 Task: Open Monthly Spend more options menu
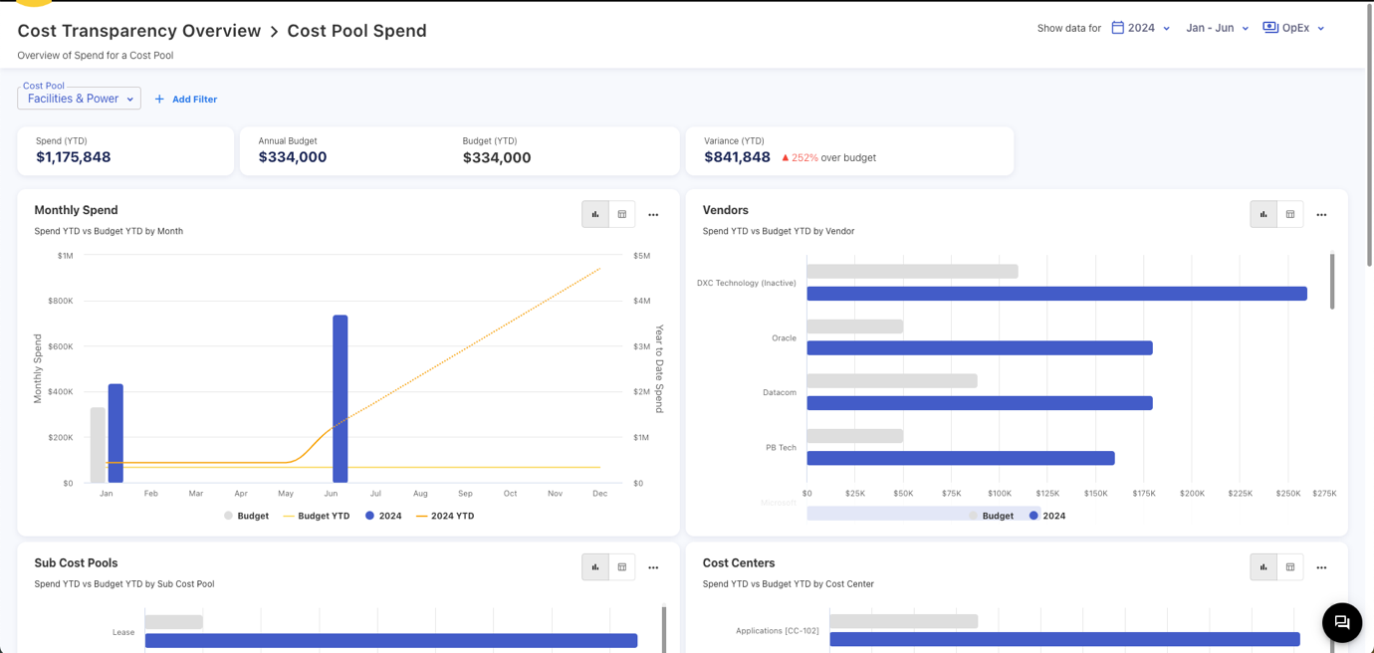653,214
